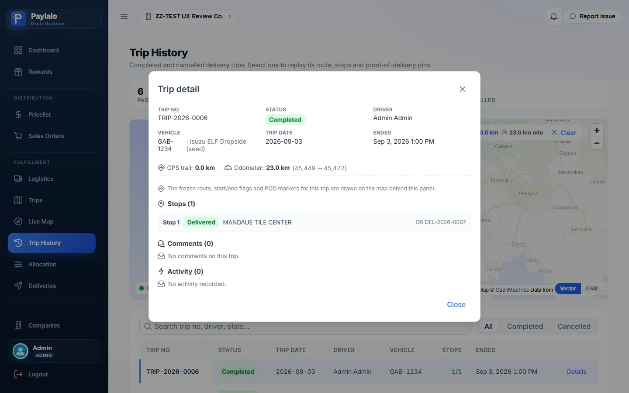Viewport: 629px width, 393px height.
Task: Click the Stops location pin icon
Action: click(x=161, y=204)
